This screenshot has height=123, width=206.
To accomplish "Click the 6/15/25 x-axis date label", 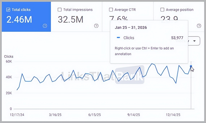I will click(x=95, y=114).
